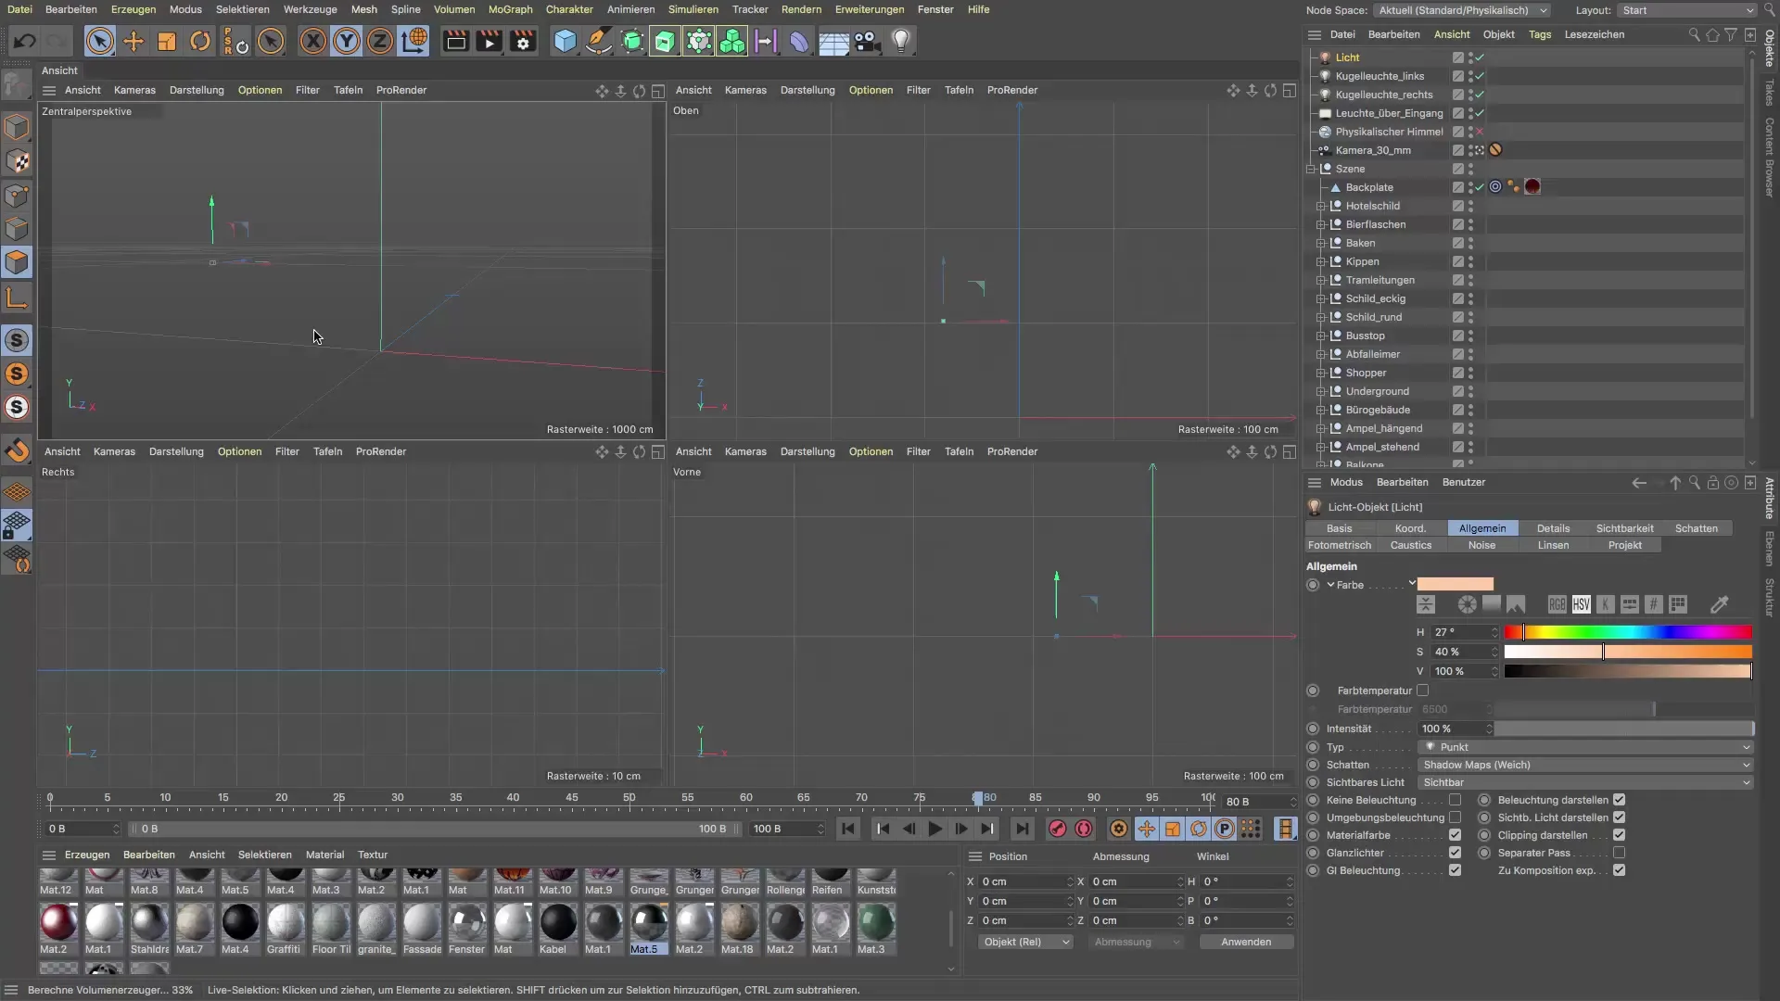Viewport: 1780px width, 1001px height.
Task: Click the Undo arrow icon
Action: pyautogui.click(x=25, y=41)
